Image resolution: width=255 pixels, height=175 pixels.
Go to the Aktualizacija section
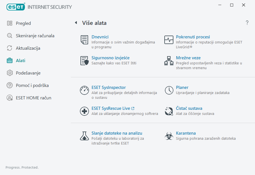coord(28,48)
